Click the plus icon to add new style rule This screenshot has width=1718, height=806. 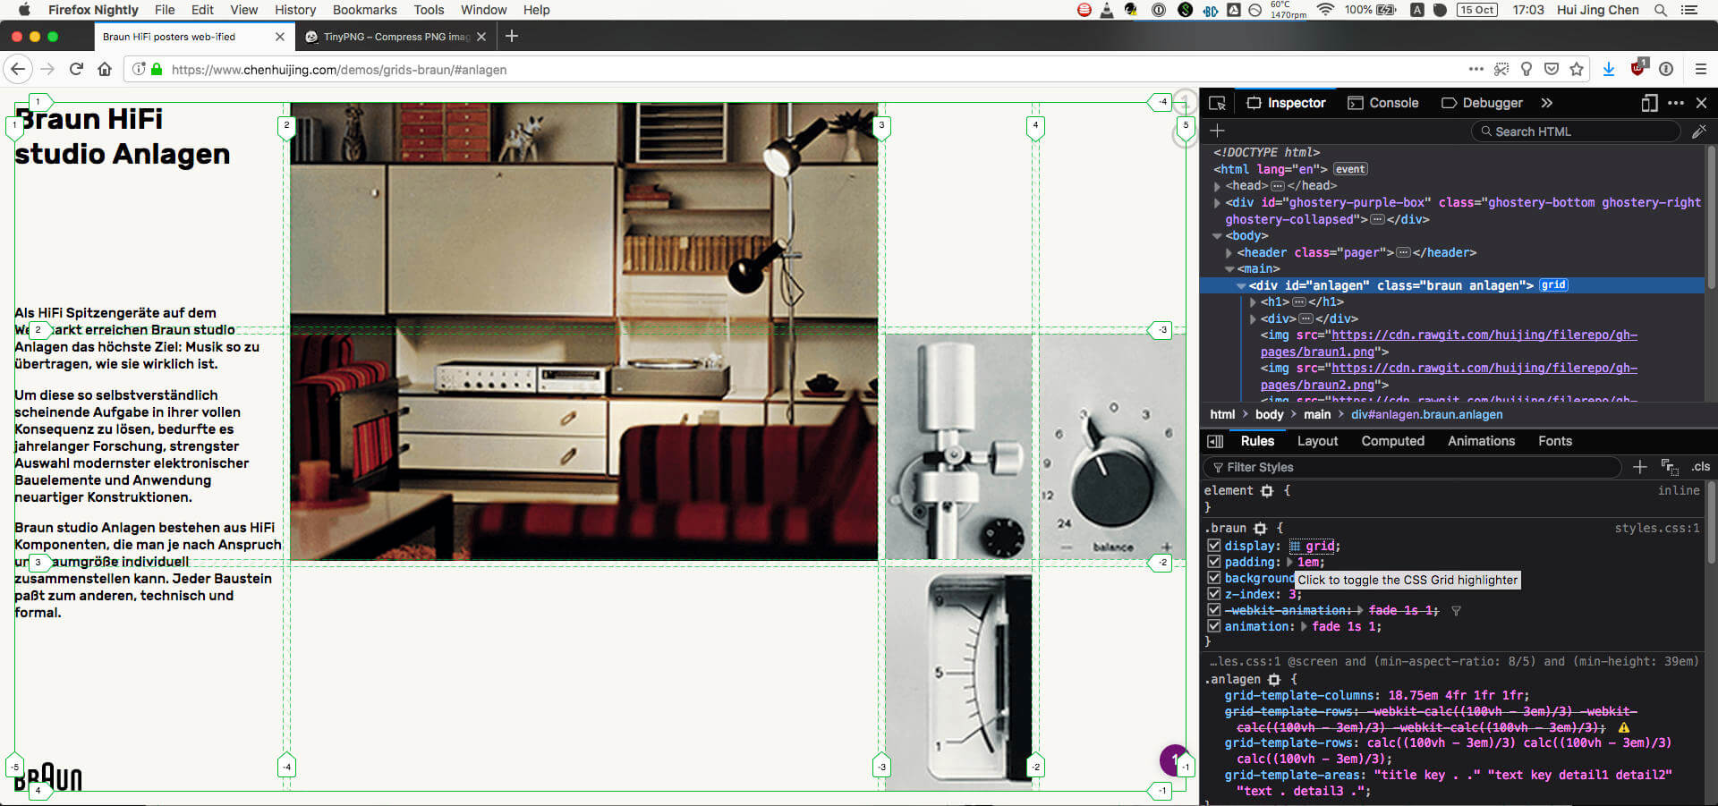(1639, 467)
